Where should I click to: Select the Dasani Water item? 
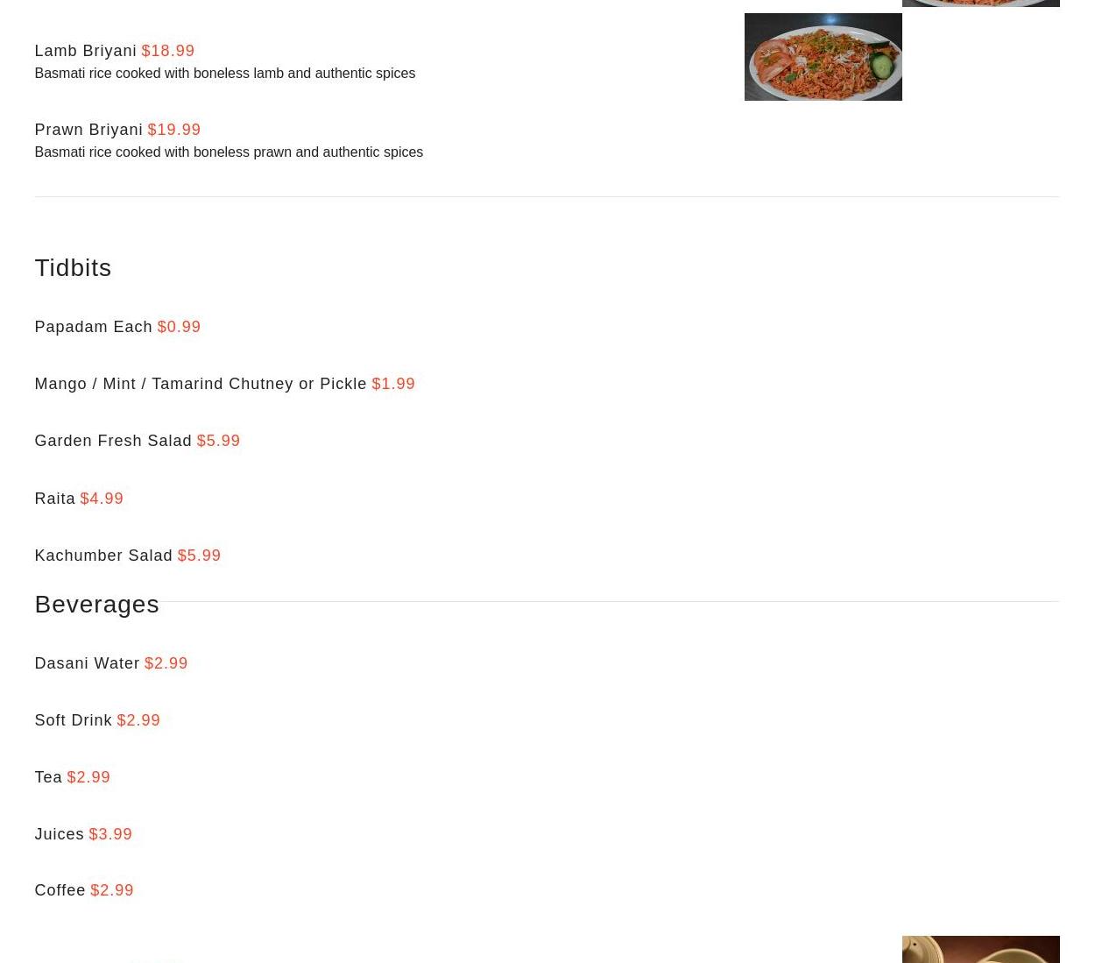(87, 663)
